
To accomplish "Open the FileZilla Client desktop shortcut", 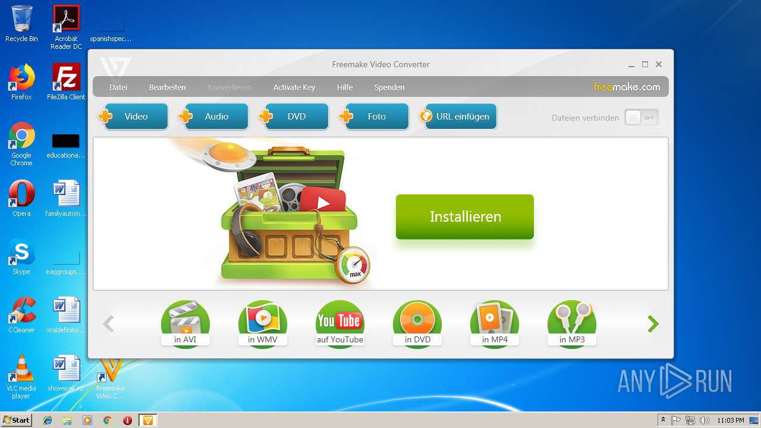I will tap(66, 82).
